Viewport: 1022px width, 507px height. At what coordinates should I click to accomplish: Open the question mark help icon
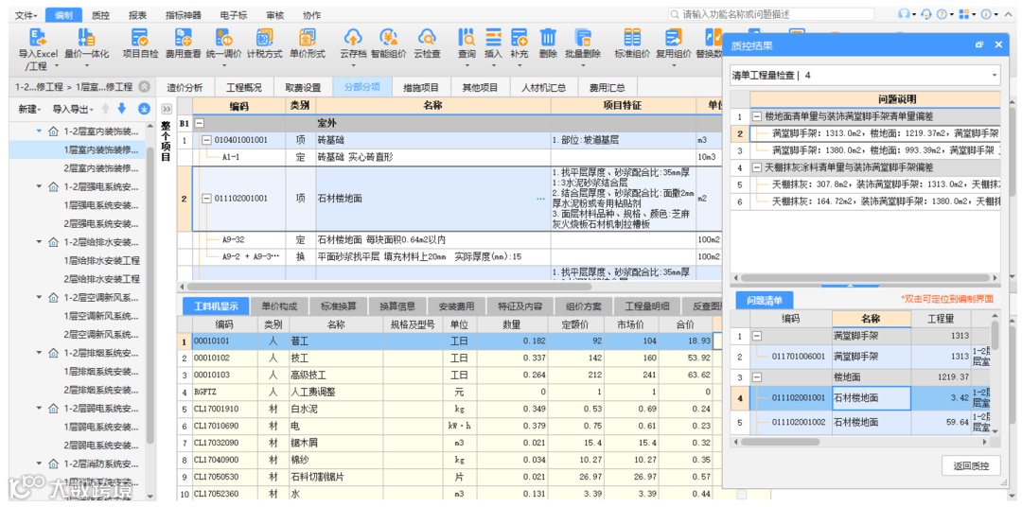tap(942, 13)
